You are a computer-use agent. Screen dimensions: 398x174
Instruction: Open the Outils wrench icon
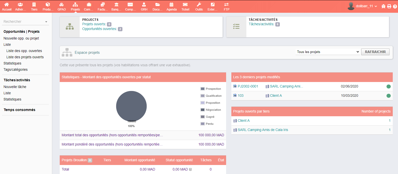[199, 4]
